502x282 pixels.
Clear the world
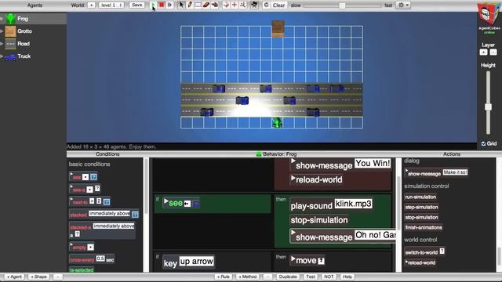pos(278,5)
